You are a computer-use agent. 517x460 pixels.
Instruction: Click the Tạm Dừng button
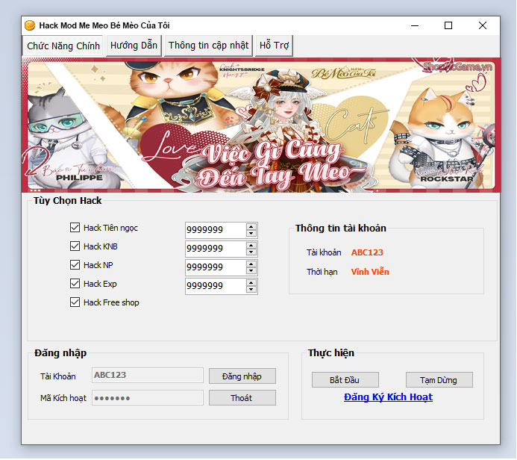point(439,380)
